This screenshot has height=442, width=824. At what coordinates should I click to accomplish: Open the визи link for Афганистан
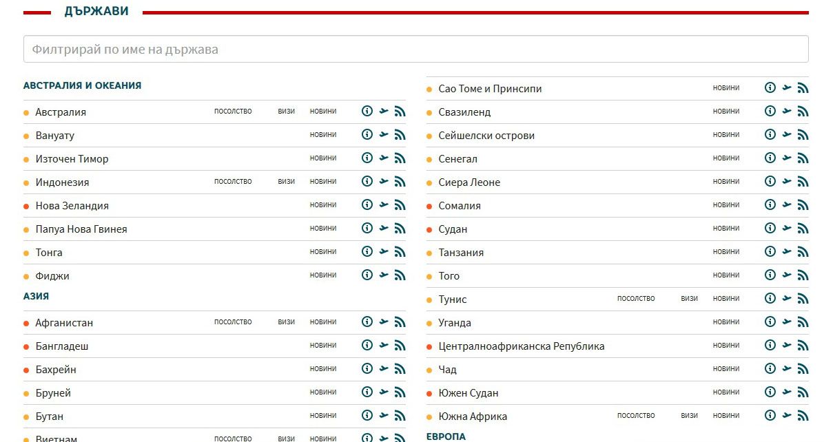coord(286,322)
